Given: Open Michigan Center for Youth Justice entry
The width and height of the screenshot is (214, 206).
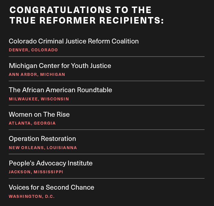Looking at the screenshot, I should pos(60,66).
